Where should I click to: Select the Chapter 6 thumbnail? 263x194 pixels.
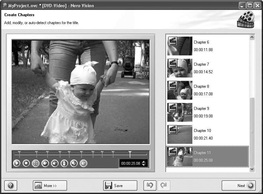click(180, 46)
